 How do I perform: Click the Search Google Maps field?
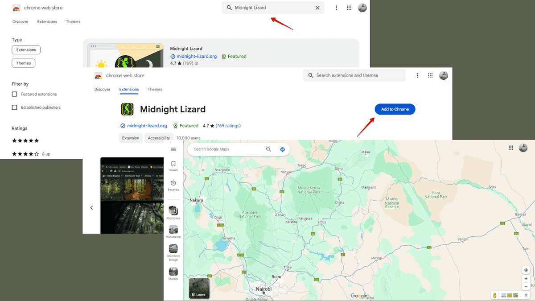click(227, 149)
